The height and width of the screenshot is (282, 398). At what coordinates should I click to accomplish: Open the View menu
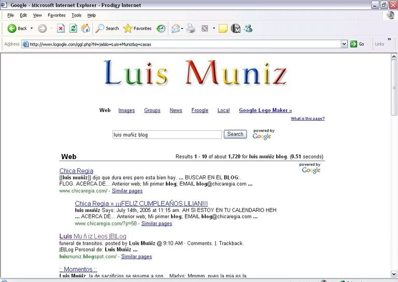(x=37, y=15)
